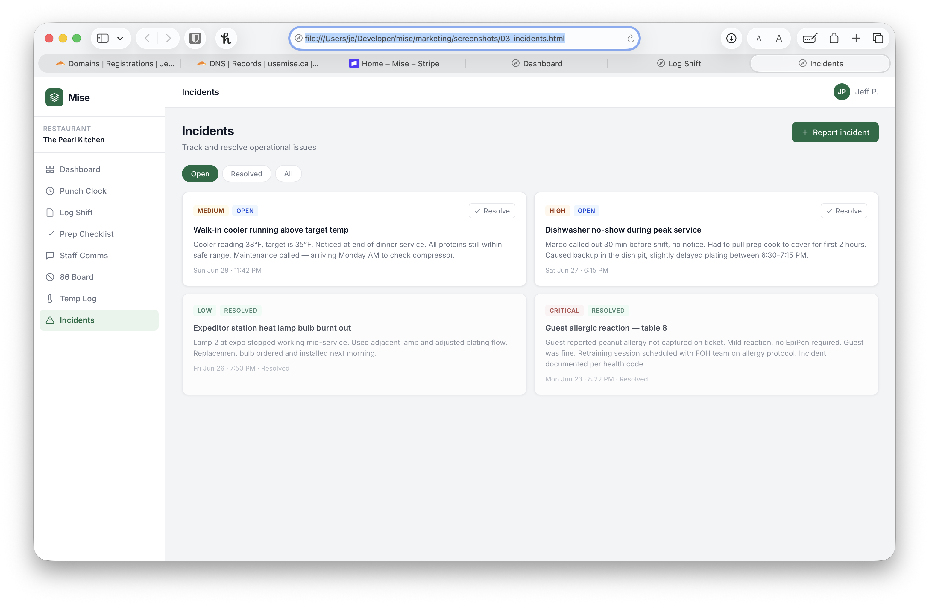Open Guest allergic reaction table 8
Image resolution: width=929 pixels, height=605 pixels.
pyautogui.click(x=606, y=328)
